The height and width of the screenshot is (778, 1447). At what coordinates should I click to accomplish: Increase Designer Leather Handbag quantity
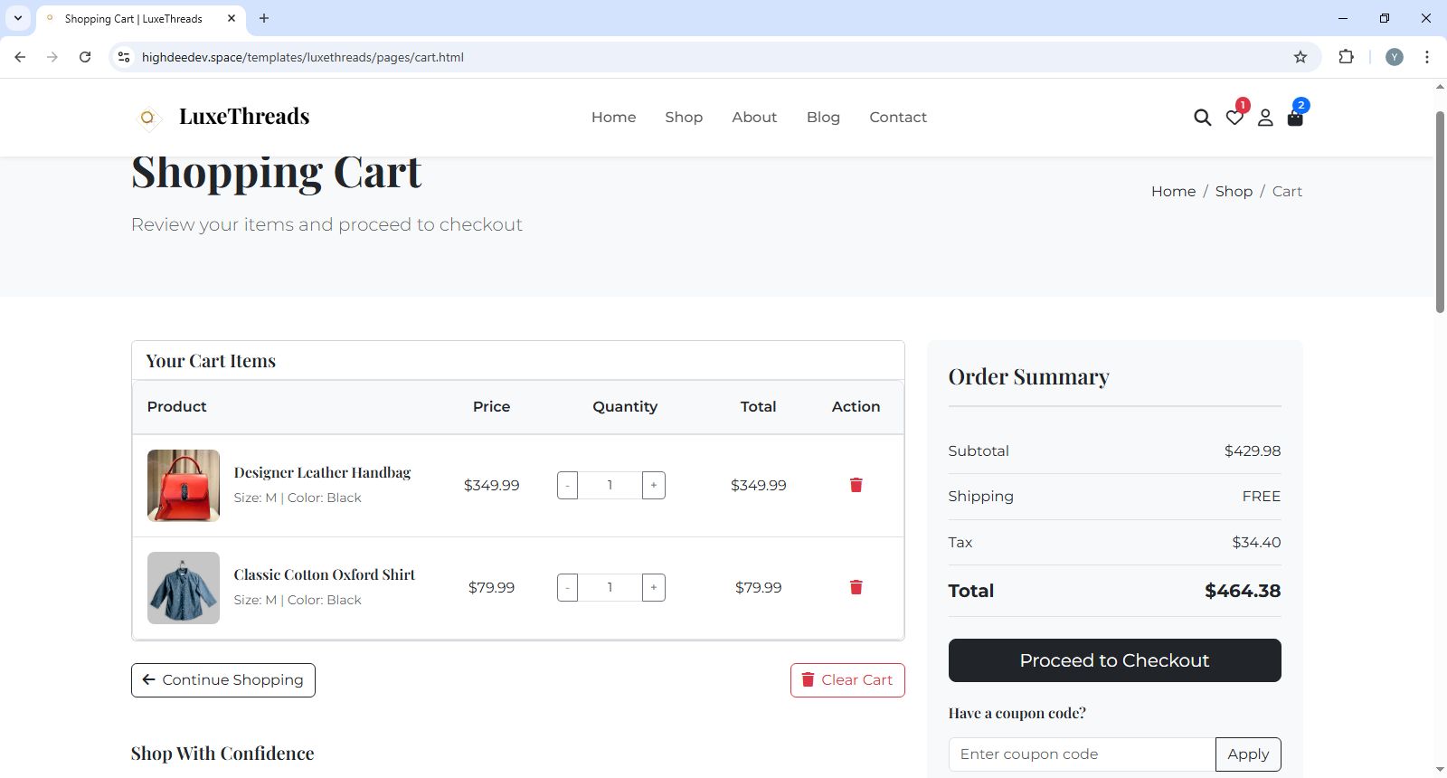coord(653,486)
